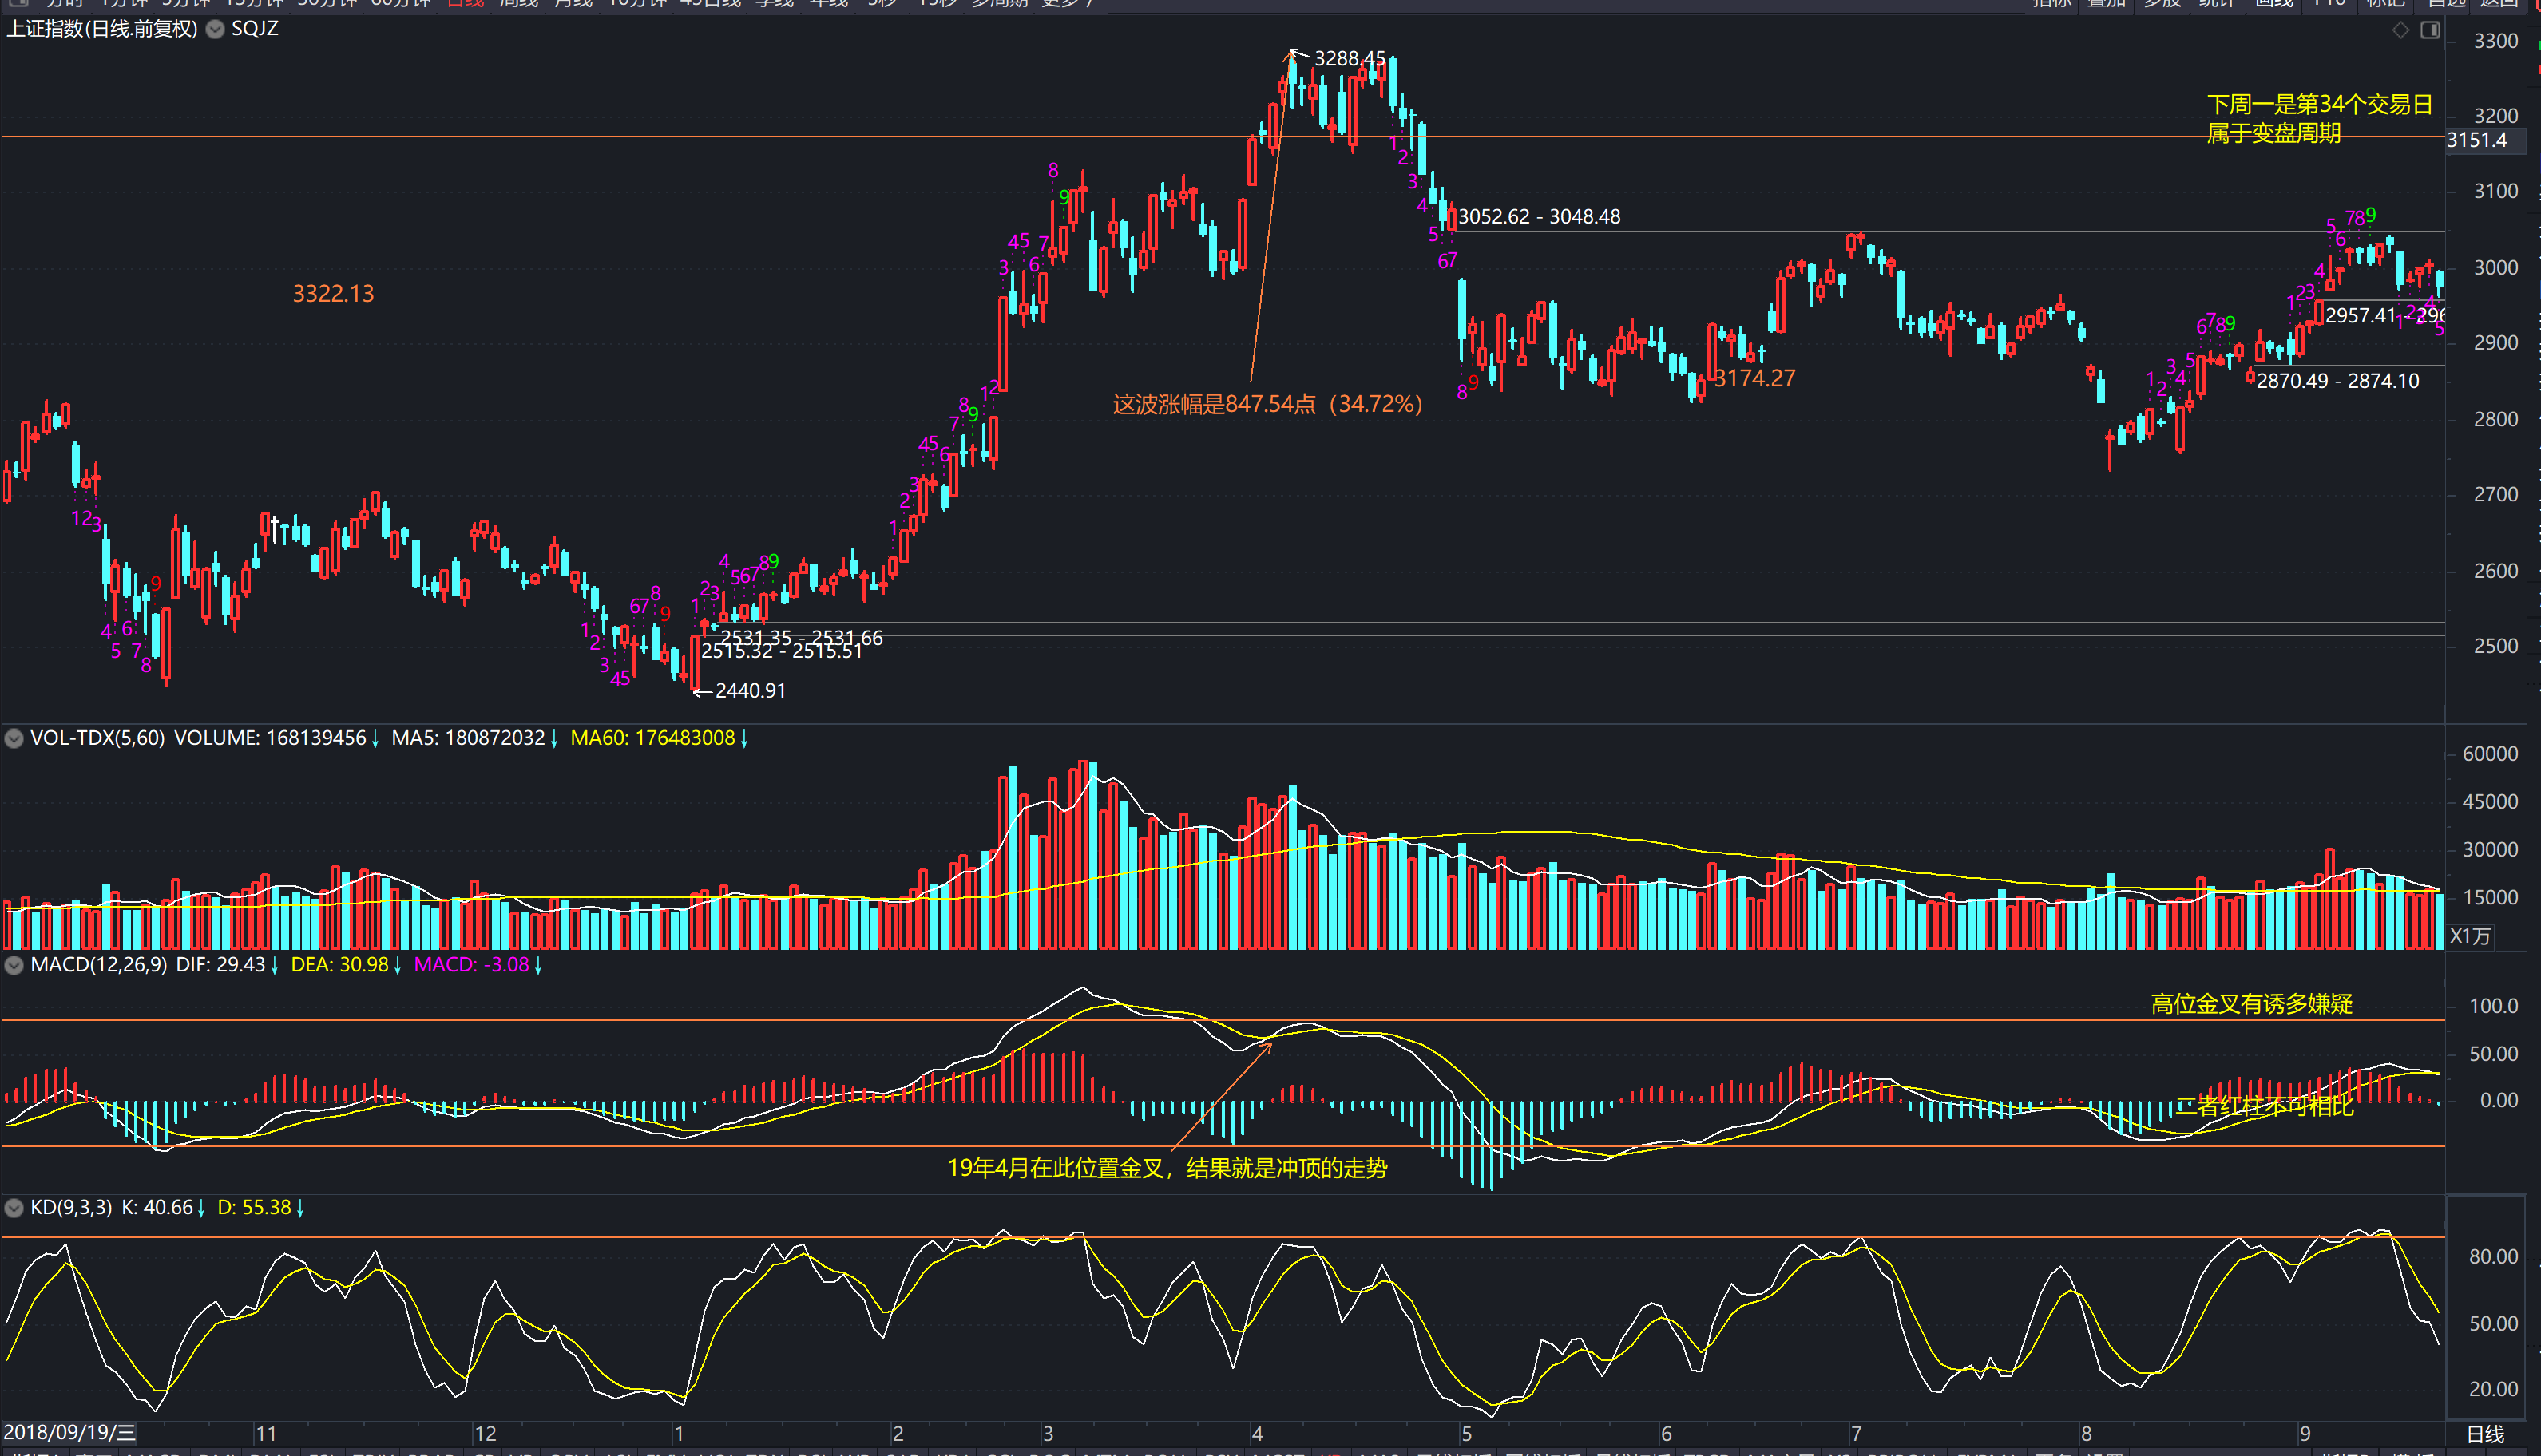This screenshot has height=1456, width=2541.
Task: Select the 3151.4 price label on axis
Action: [x=2477, y=140]
